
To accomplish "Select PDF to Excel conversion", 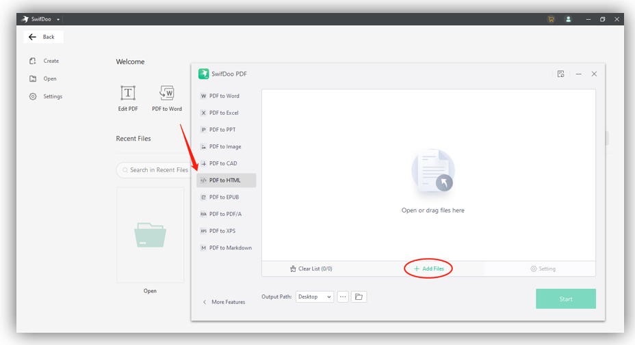I will point(226,113).
